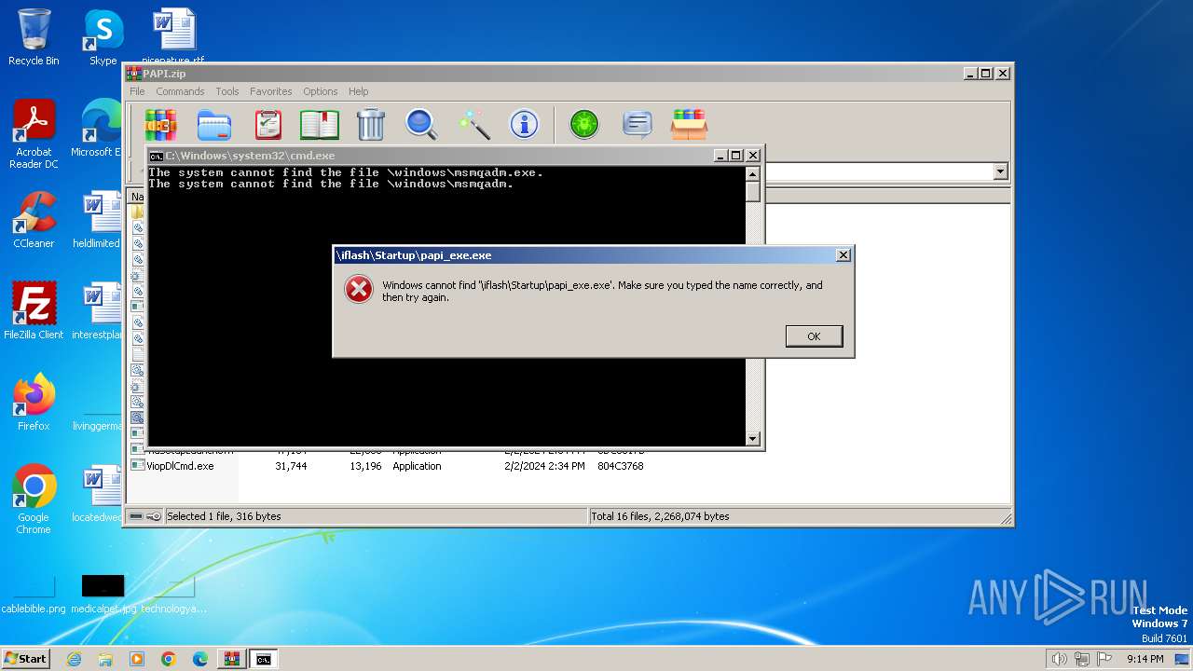Click the Test archive clipboard icon
The height and width of the screenshot is (671, 1193).
click(x=267, y=124)
